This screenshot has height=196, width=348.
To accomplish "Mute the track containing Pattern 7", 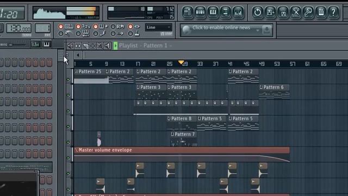I will tap(69, 142).
